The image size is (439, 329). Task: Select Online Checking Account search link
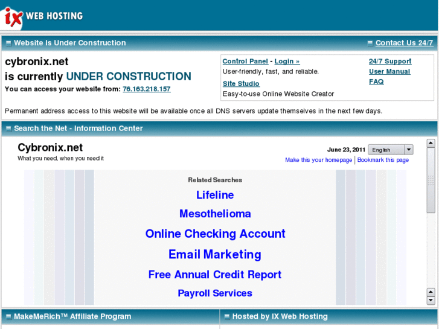(216, 234)
